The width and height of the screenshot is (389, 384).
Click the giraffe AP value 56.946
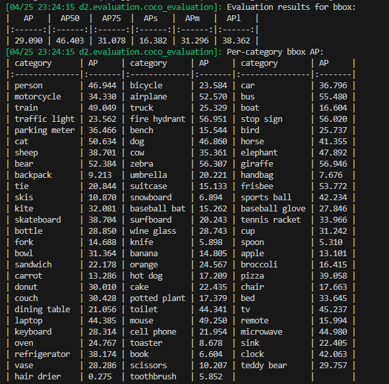[x=333, y=164]
